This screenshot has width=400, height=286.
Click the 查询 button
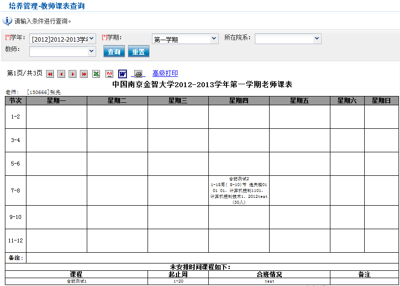point(114,52)
